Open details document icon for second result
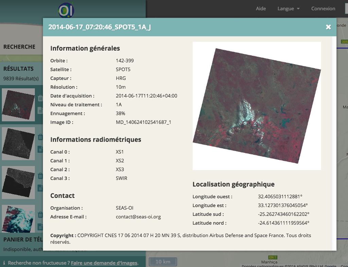The height and width of the screenshot is (267, 348). click(x=40, y=149)
